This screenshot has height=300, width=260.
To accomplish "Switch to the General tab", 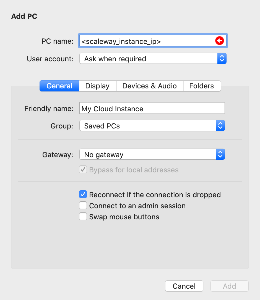I will 59,86.
